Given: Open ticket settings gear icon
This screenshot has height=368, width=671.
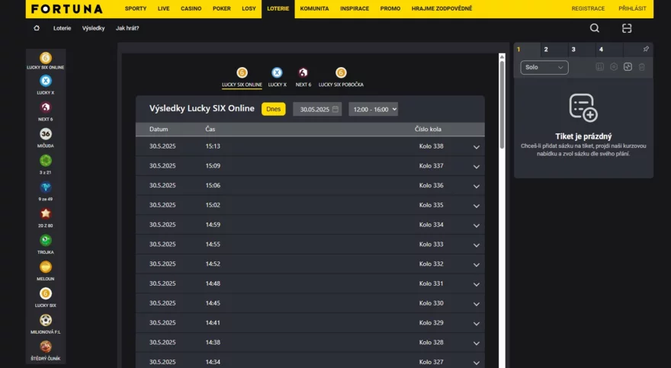Looking at the screenshot, I should click(614, 67).
